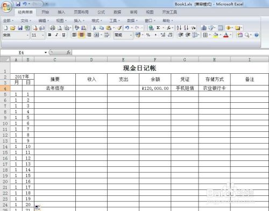Switch to the 开始 ribbon tab

pos(45,12)
